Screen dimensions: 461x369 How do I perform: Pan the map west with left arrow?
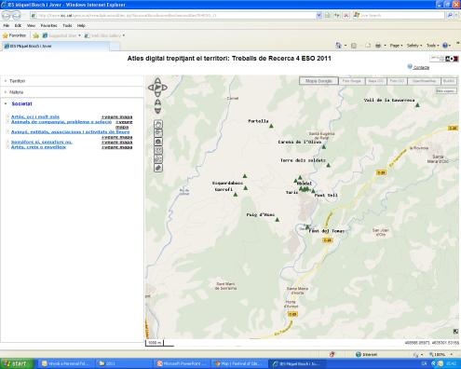point(151,88)
